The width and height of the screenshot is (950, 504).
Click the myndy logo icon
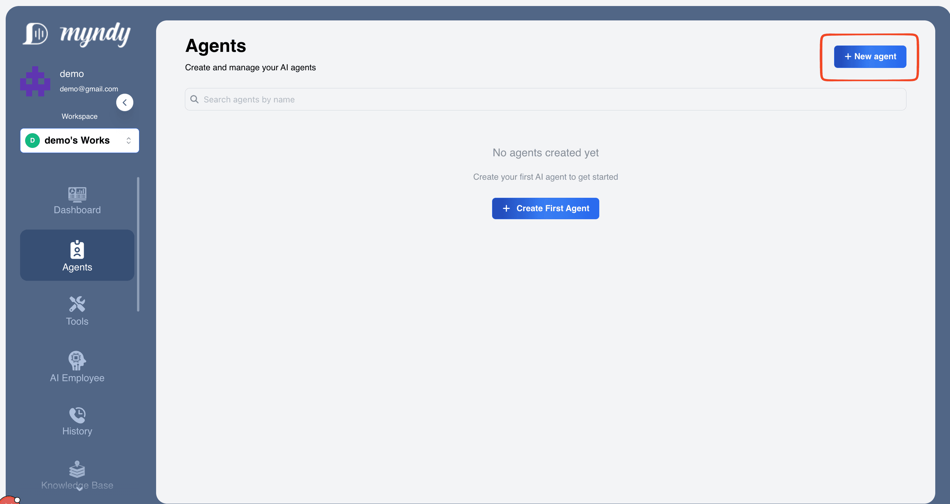tap(36, 34)
